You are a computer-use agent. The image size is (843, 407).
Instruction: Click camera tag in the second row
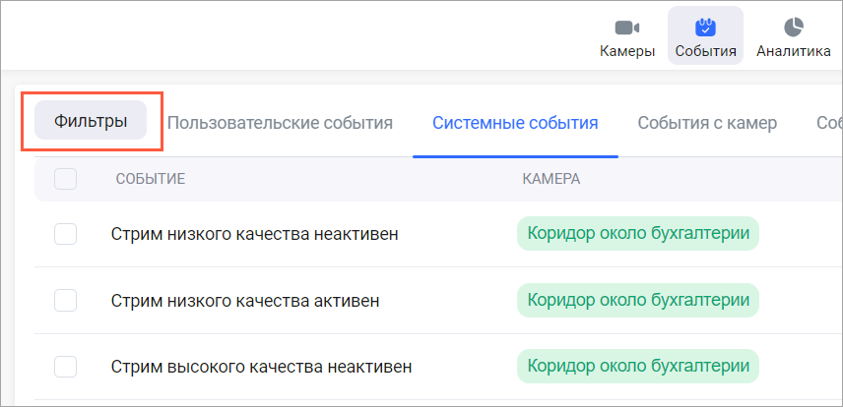point(638,300)
